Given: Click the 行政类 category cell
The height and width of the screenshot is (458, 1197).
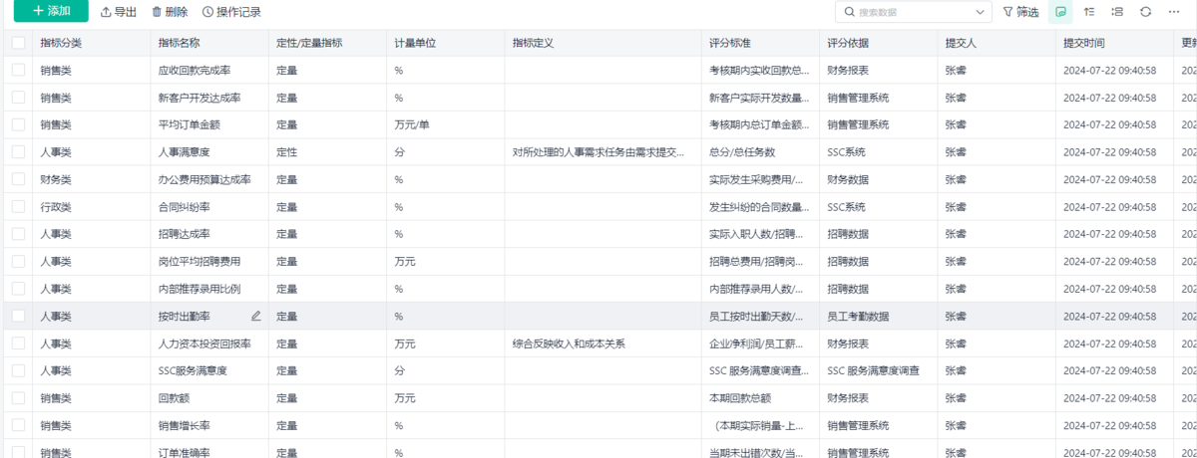Looking at the screenshot, I should pyautogui.click(x=91, y=207).
